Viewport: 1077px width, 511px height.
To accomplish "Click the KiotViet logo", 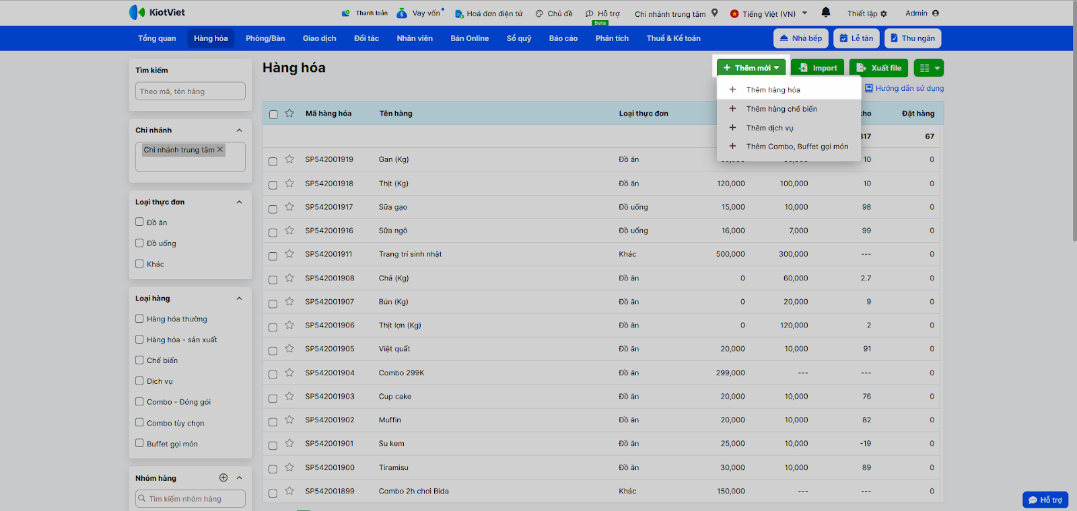I will click(157, 12).
